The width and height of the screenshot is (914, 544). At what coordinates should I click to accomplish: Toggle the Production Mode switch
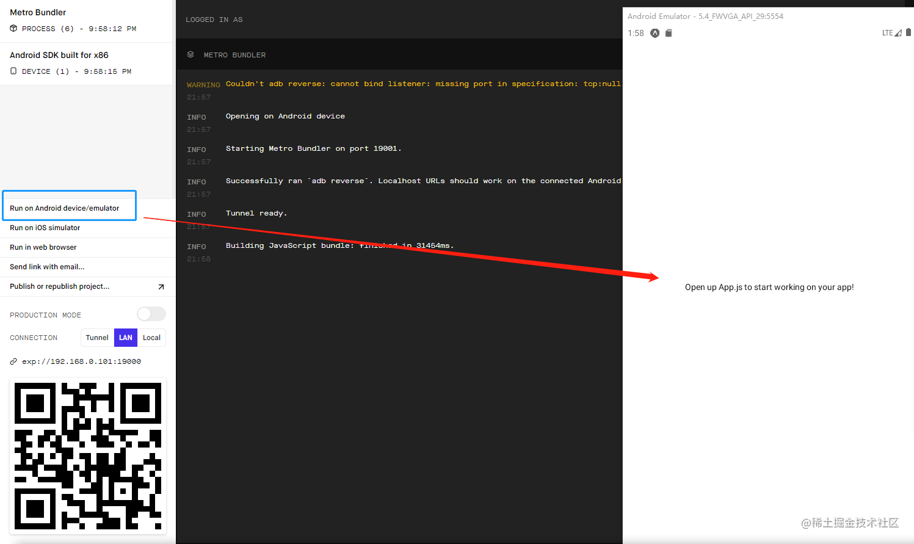(151, 314)
